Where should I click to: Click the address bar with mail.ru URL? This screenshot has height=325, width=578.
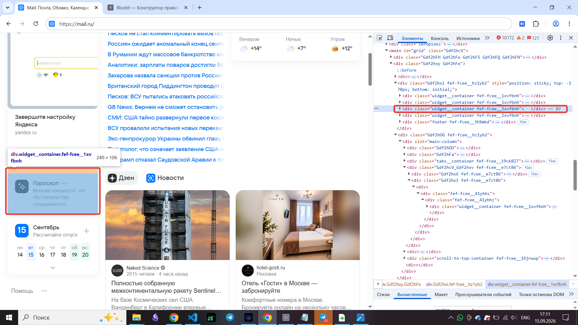click(x=278, y=24)
